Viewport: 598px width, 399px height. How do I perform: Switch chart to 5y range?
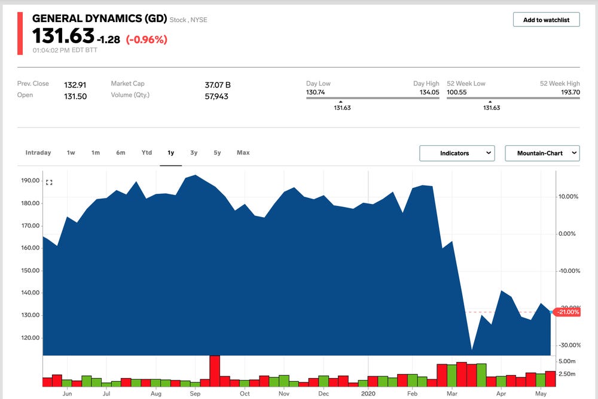(217, 153)
